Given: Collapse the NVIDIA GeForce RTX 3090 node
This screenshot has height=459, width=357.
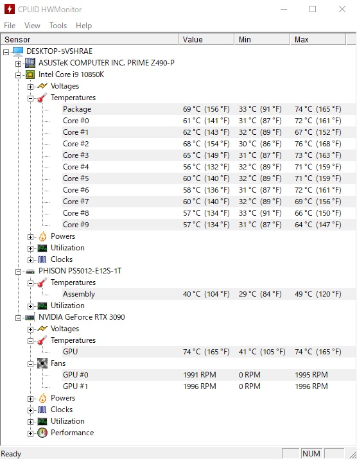Looking at the screenshot, I should [x=18, y=318].
